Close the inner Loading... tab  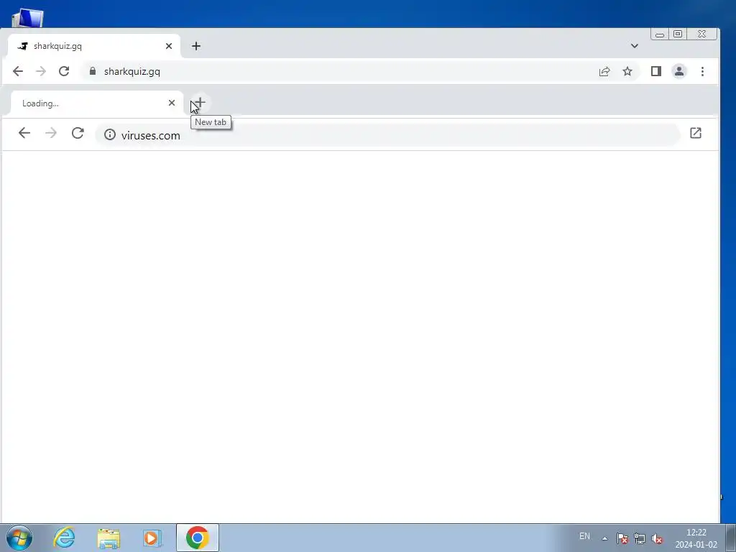coord(172,103)
